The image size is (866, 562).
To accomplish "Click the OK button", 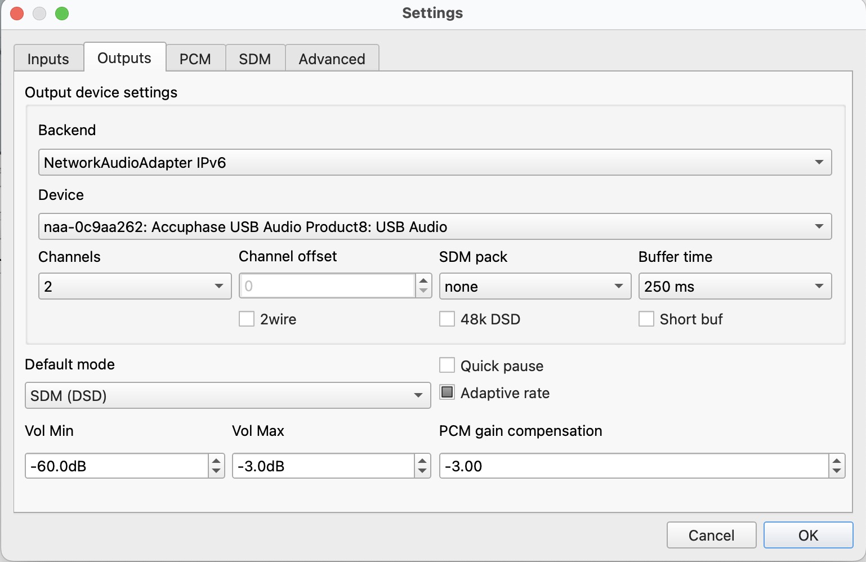I will tap(808, 535).
